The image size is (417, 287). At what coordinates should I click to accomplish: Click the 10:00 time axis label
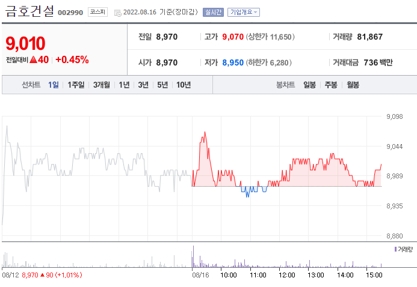point(229,275)
